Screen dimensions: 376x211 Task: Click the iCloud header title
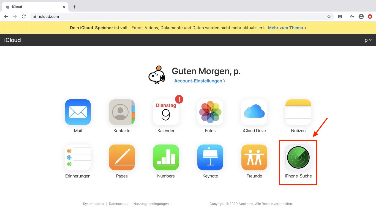click(12, 40)
